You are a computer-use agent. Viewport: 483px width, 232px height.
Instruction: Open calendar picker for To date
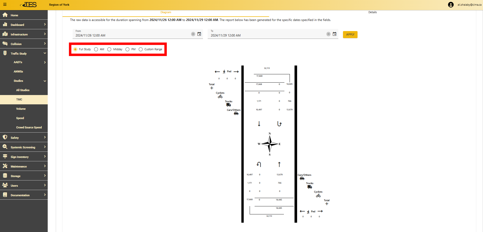pos(334,34)
